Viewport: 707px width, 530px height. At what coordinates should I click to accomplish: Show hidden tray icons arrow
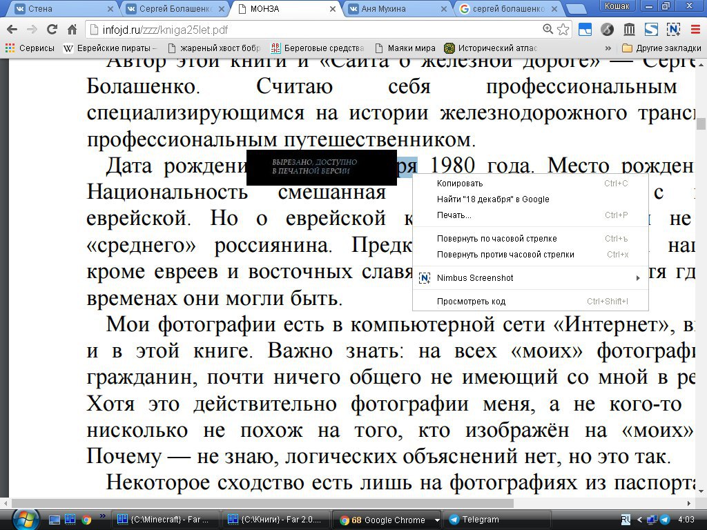tap(639, 520)
